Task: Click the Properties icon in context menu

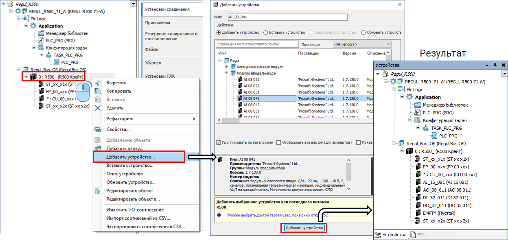Action: 98,129
